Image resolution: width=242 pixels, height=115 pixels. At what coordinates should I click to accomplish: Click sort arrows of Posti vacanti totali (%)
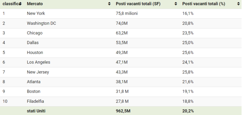239,4
